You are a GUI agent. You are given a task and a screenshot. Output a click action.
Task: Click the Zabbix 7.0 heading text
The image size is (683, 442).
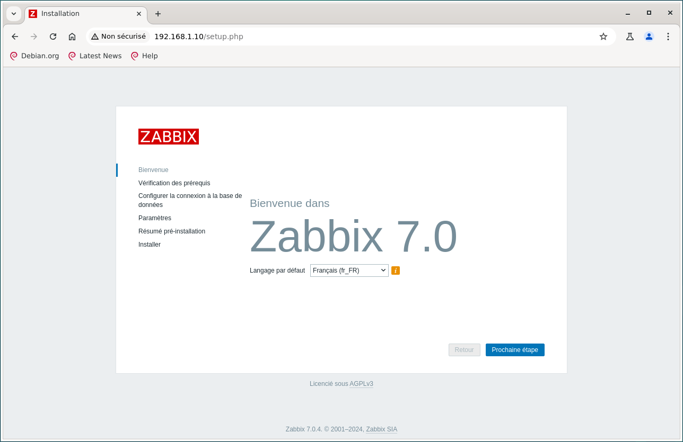coord(354,237)
